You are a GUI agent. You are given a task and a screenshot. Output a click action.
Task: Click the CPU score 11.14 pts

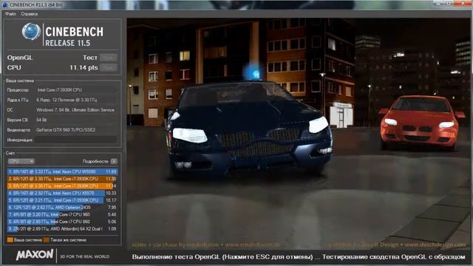[84, 67]
